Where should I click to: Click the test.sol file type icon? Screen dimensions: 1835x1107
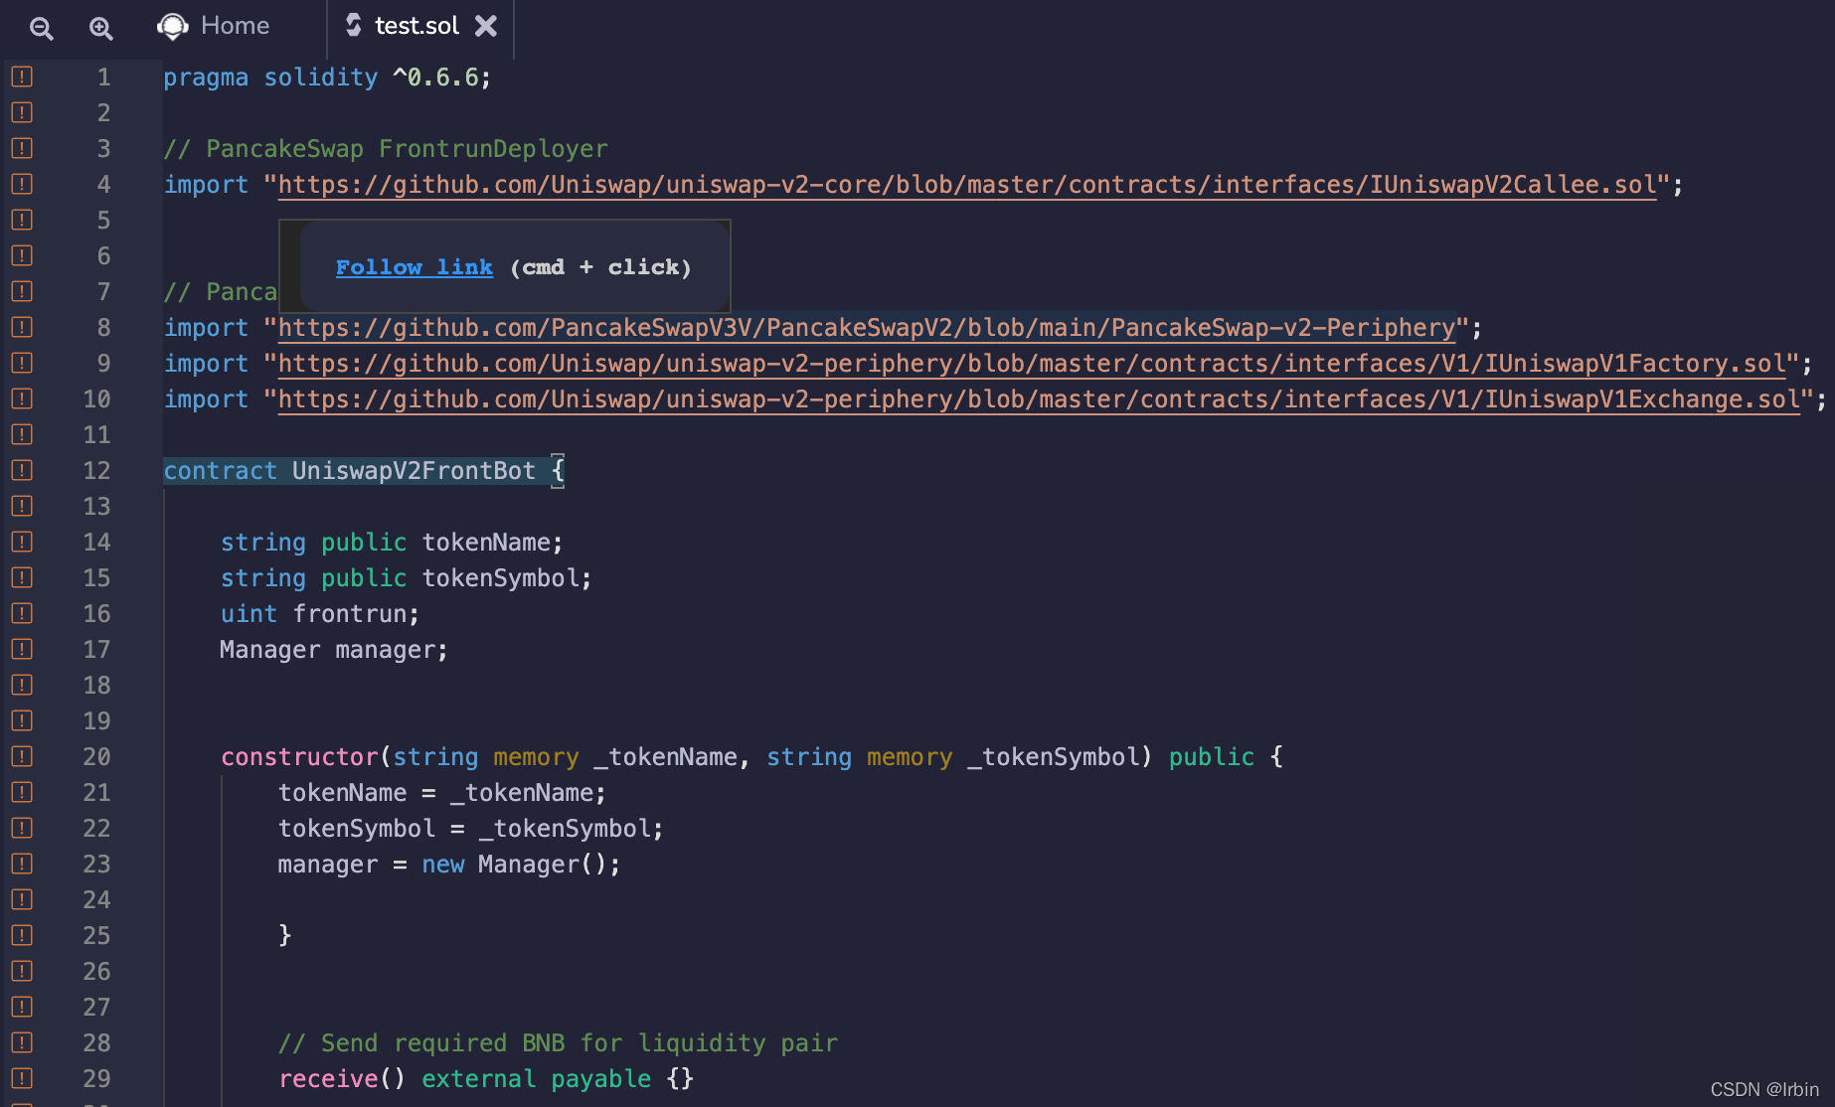pos(353,25)
